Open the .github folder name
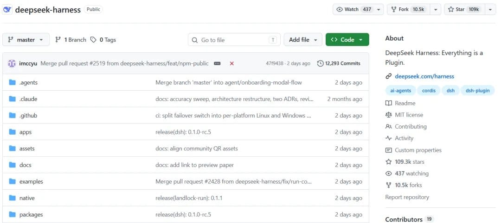Screen dimensions: 501x223 [28, 115]
